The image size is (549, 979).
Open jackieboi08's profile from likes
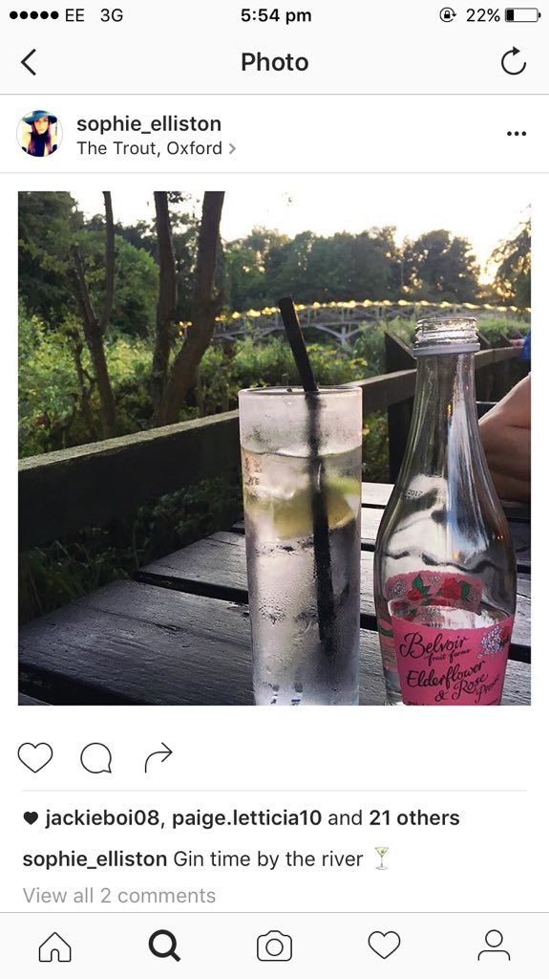tap(103, 818)
